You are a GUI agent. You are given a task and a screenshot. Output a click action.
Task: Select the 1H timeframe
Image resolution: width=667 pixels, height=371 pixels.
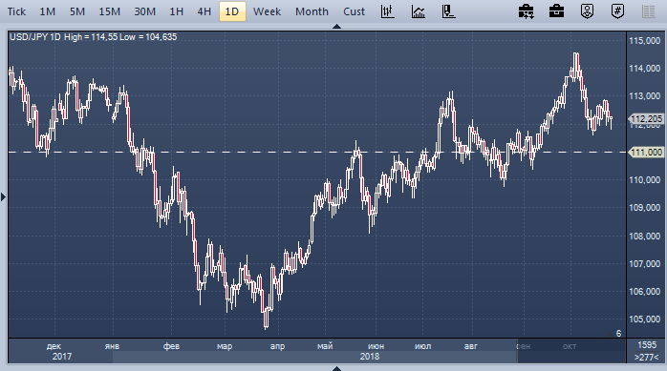[176, 11]
